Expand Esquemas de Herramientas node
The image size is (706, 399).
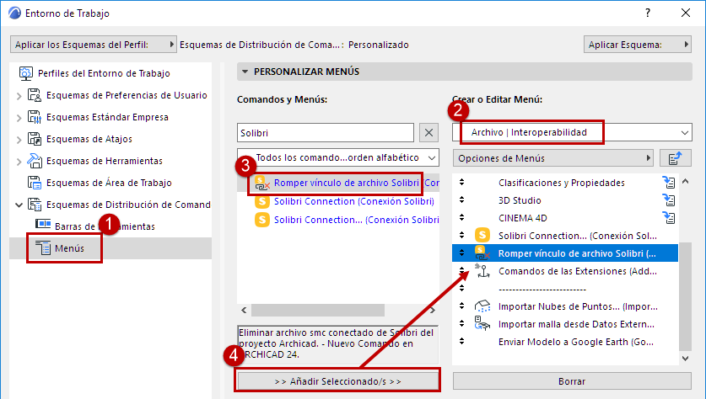point(19,162)
